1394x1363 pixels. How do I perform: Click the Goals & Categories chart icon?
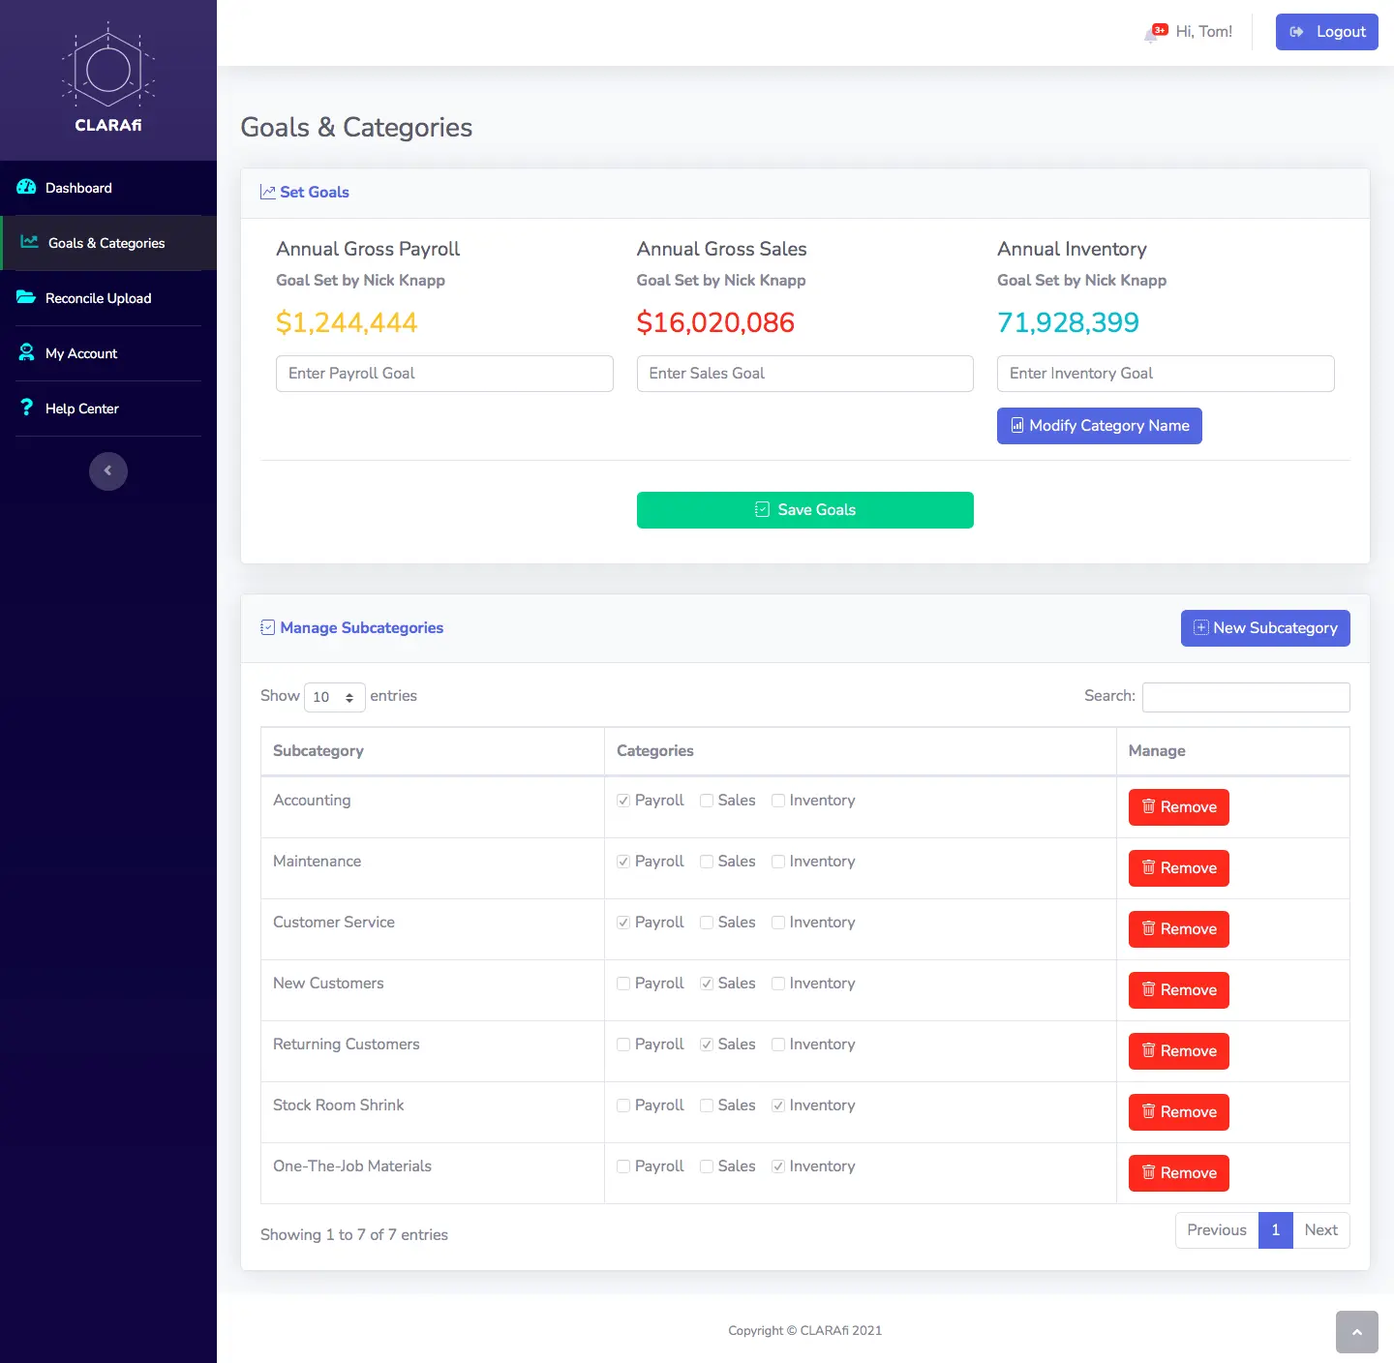tap(29, 243)
